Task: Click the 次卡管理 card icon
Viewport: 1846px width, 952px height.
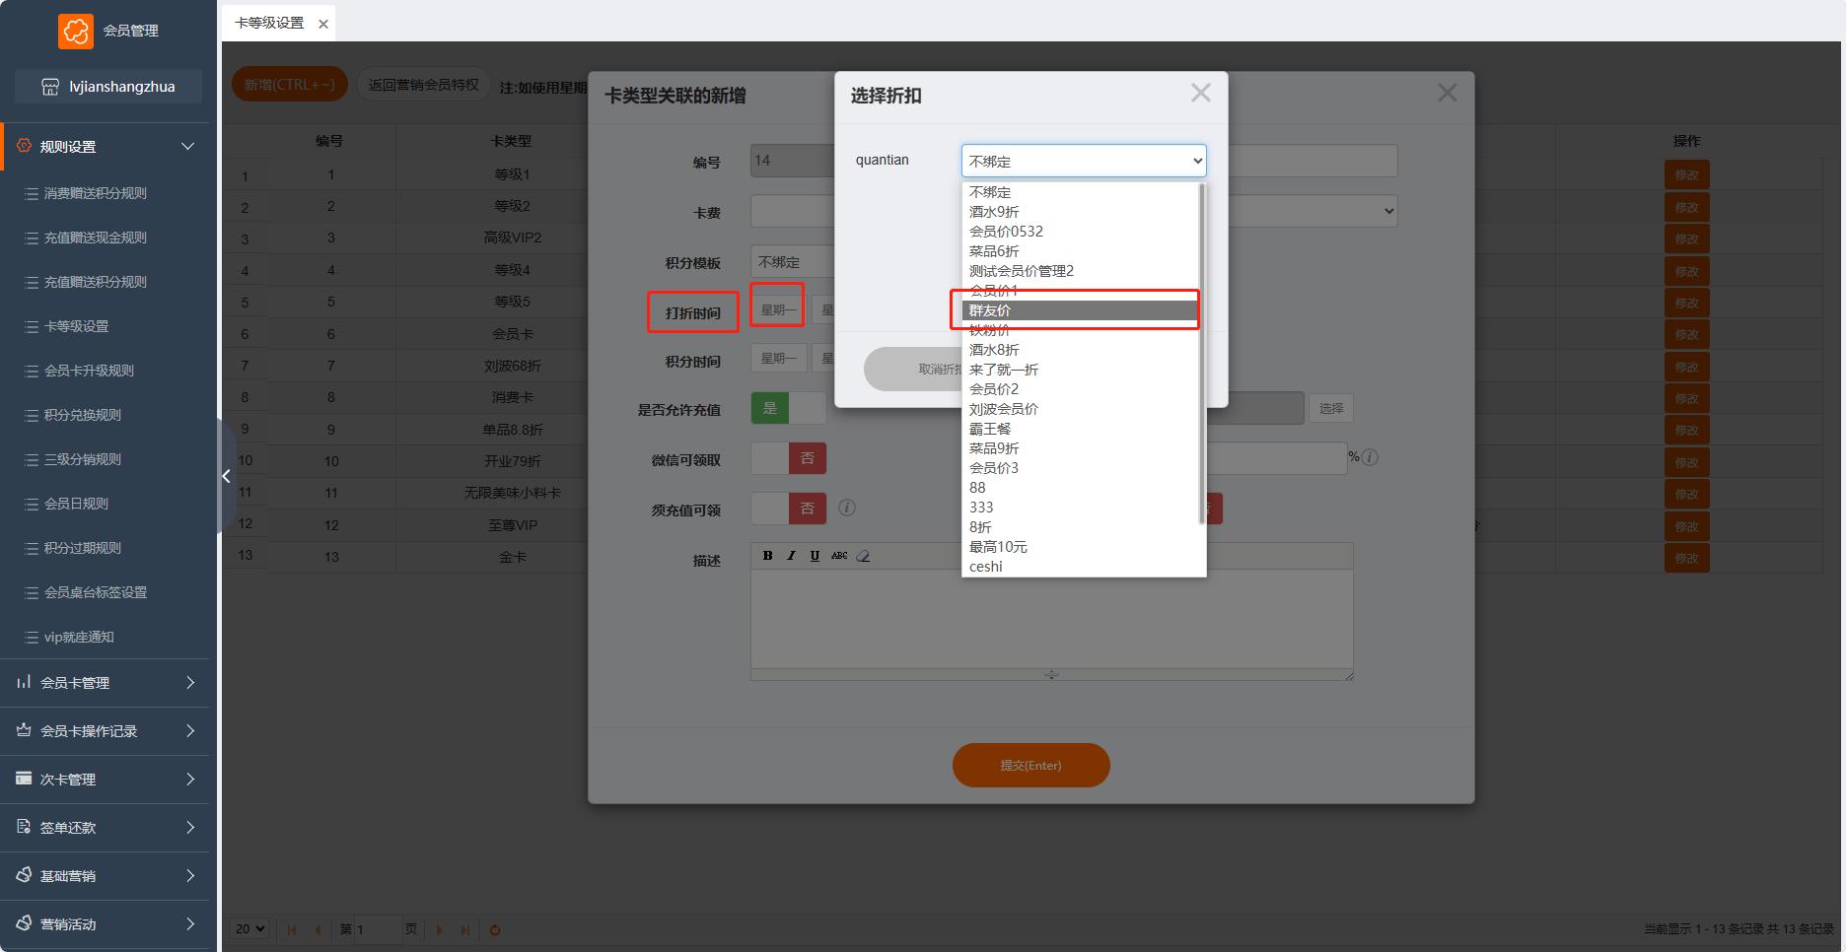Action: tap(24, 779)
